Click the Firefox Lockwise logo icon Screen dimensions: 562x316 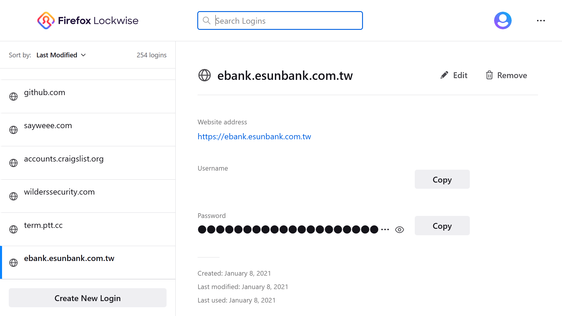click(x=46, y=20)
